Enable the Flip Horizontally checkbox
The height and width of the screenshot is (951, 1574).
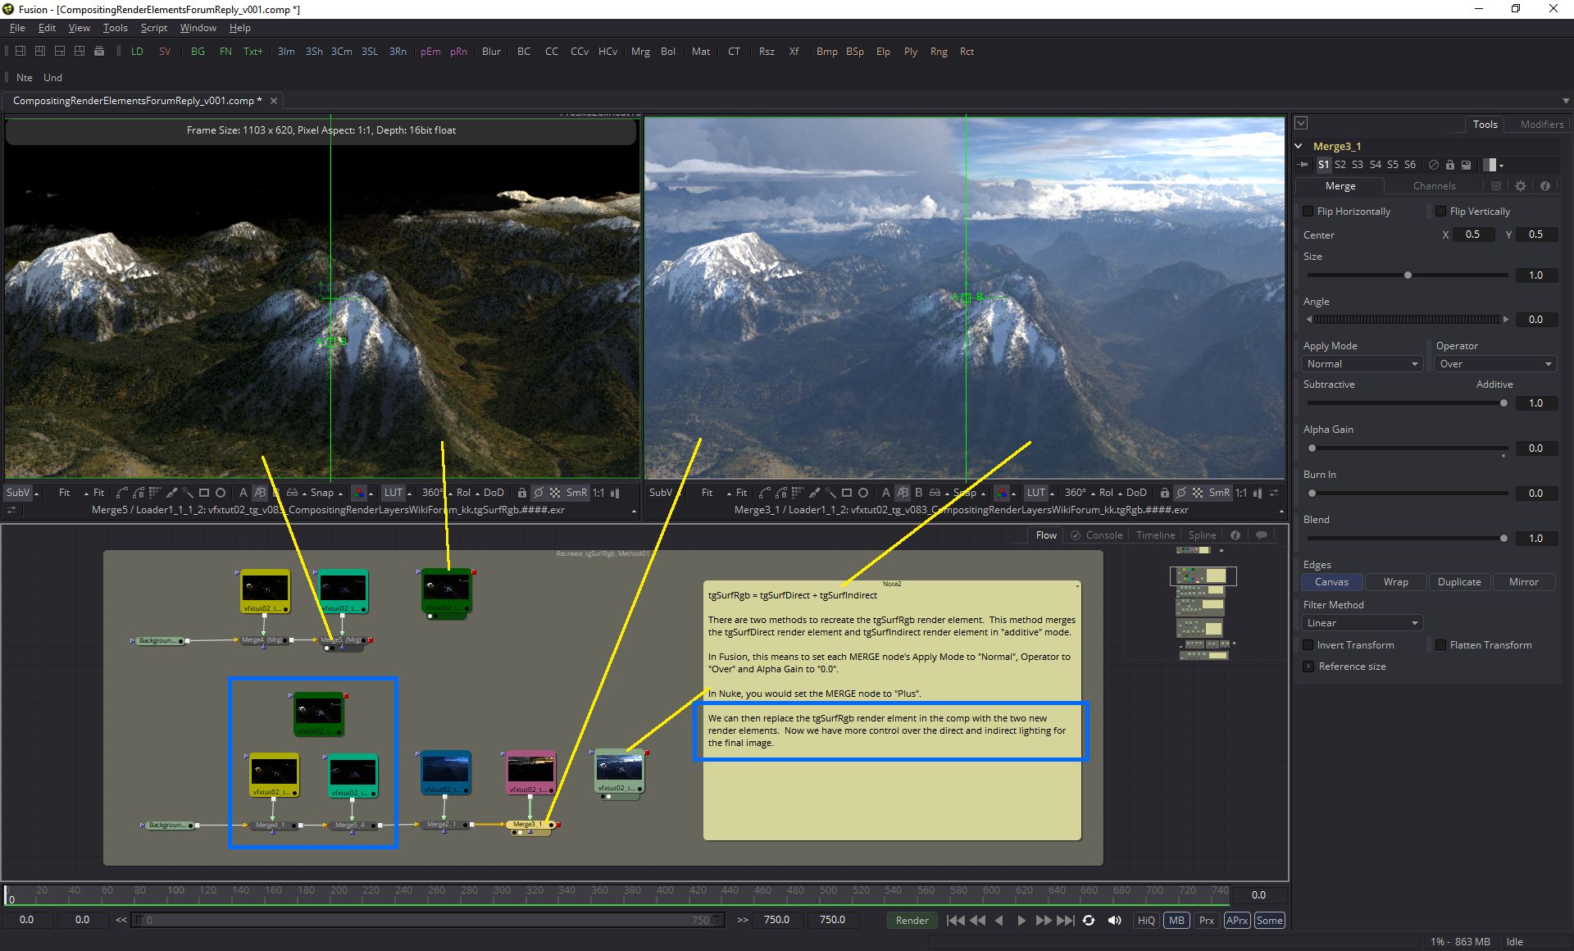1308,212
